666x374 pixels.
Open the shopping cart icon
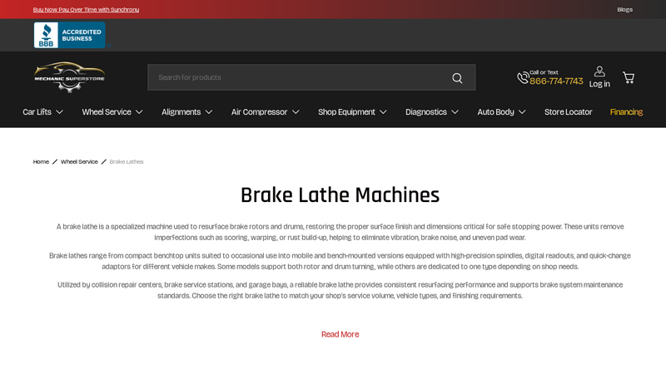pyautogui.click(x=629, y=77)
